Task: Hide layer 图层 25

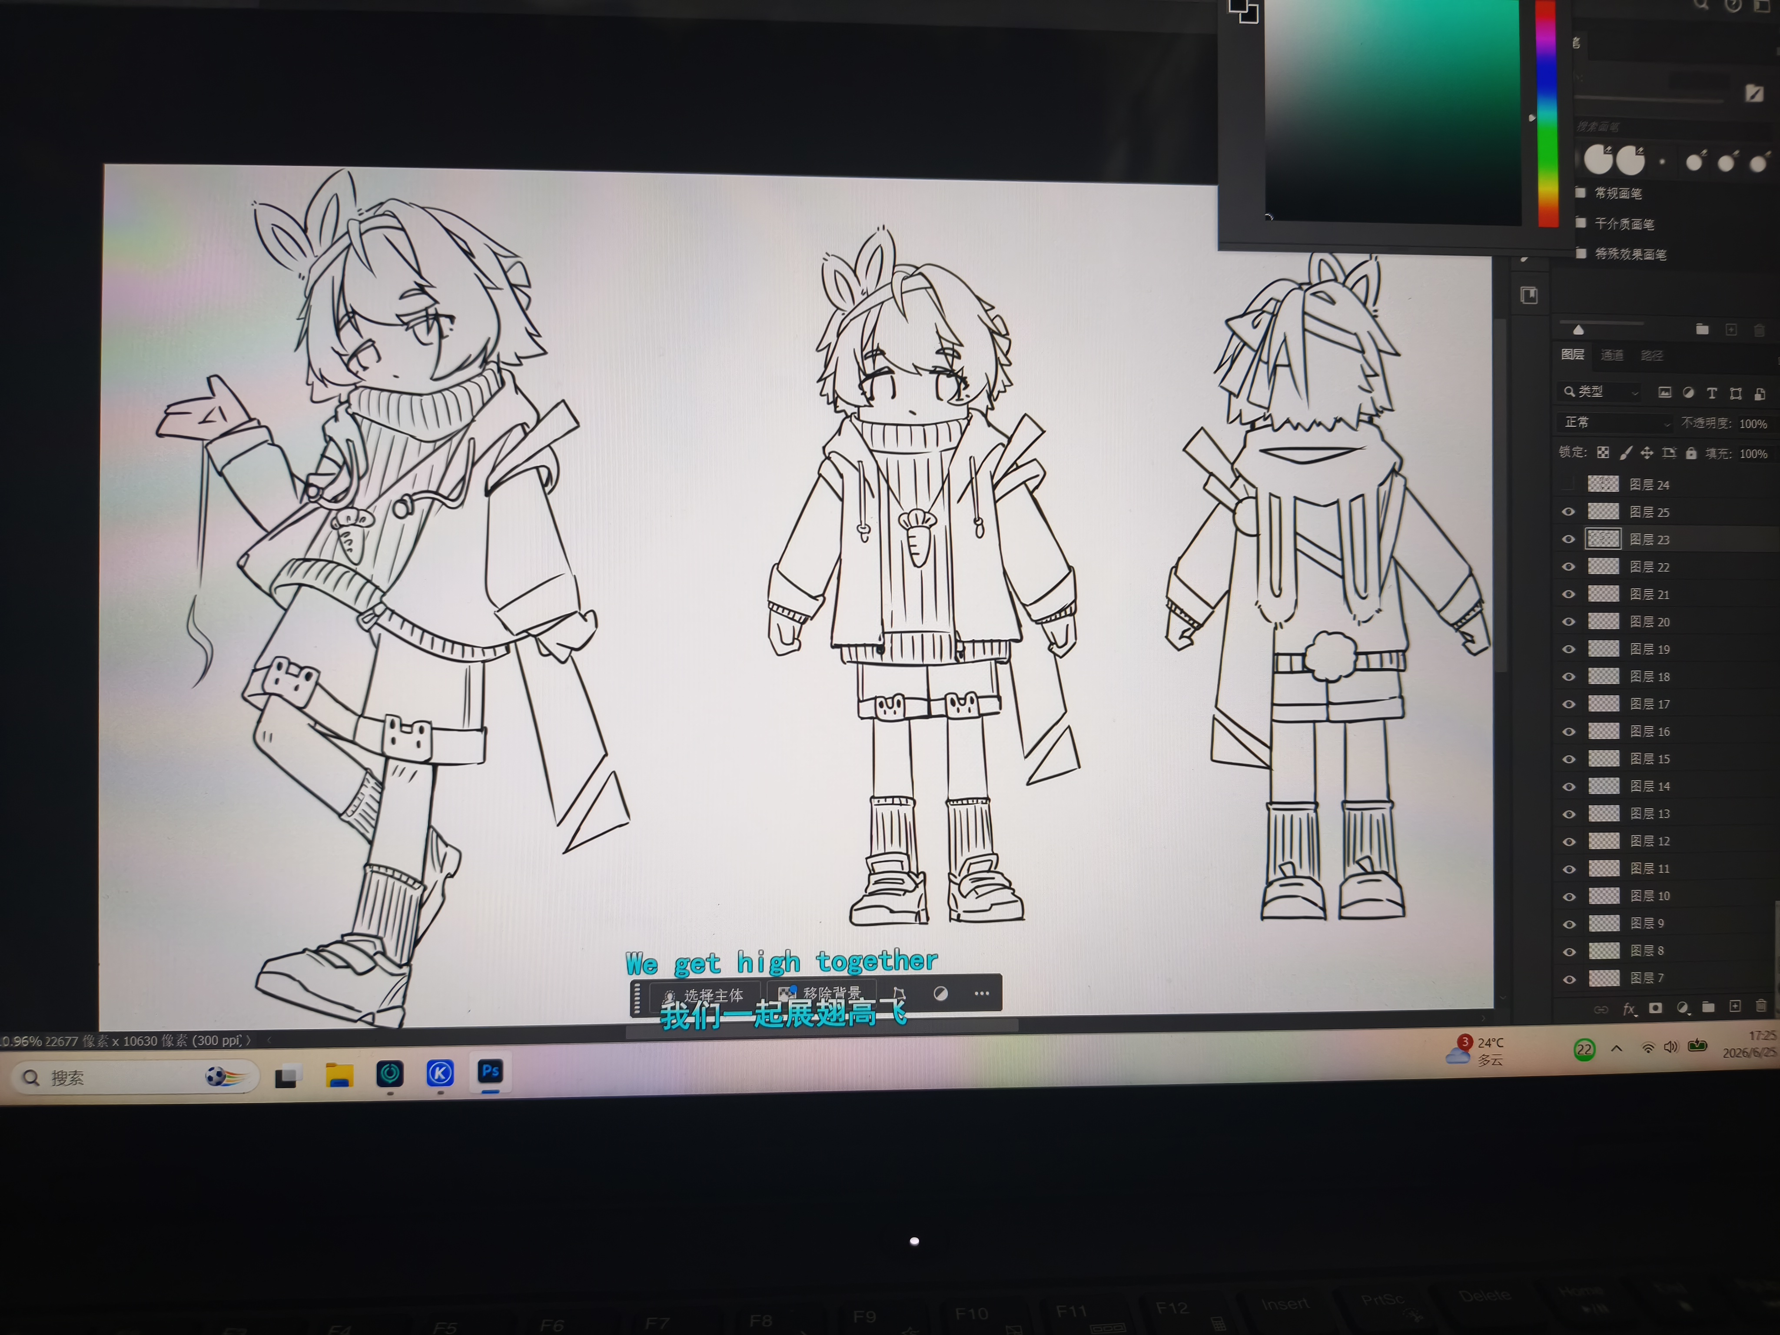Action: coord(1568,512)
